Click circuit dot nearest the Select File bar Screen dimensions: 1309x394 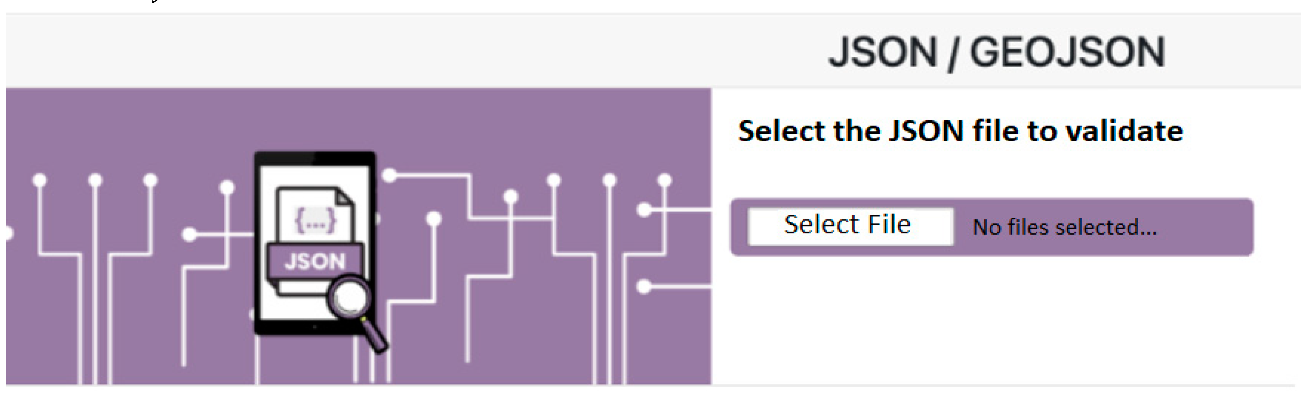coord(644,210)
